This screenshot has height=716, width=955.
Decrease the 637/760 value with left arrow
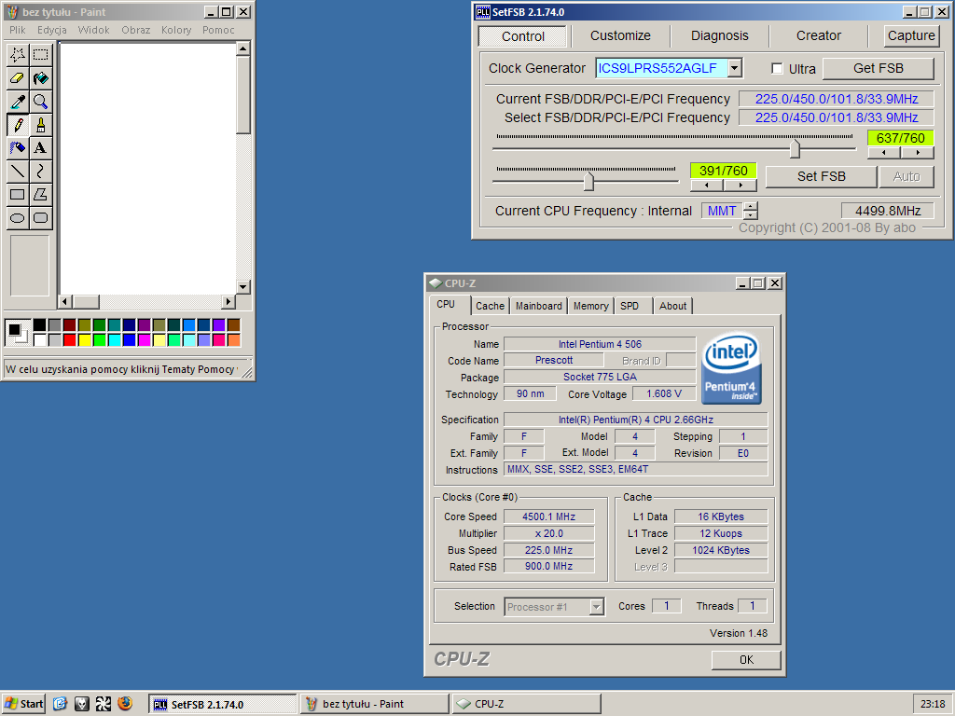pyautogui.click(x=884, y=153)
